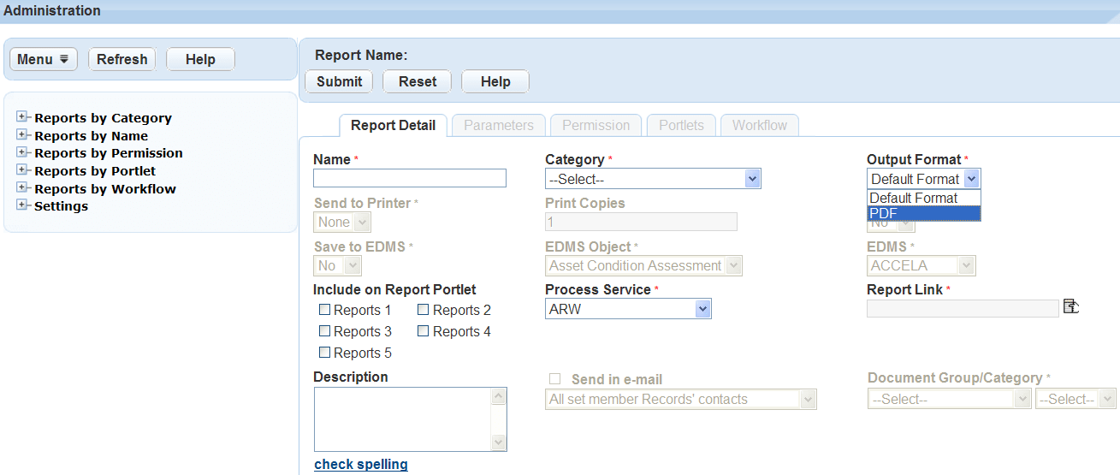Click the Report Link browse icon
Screen dimensions: 1120x475
coord(1070,306)
